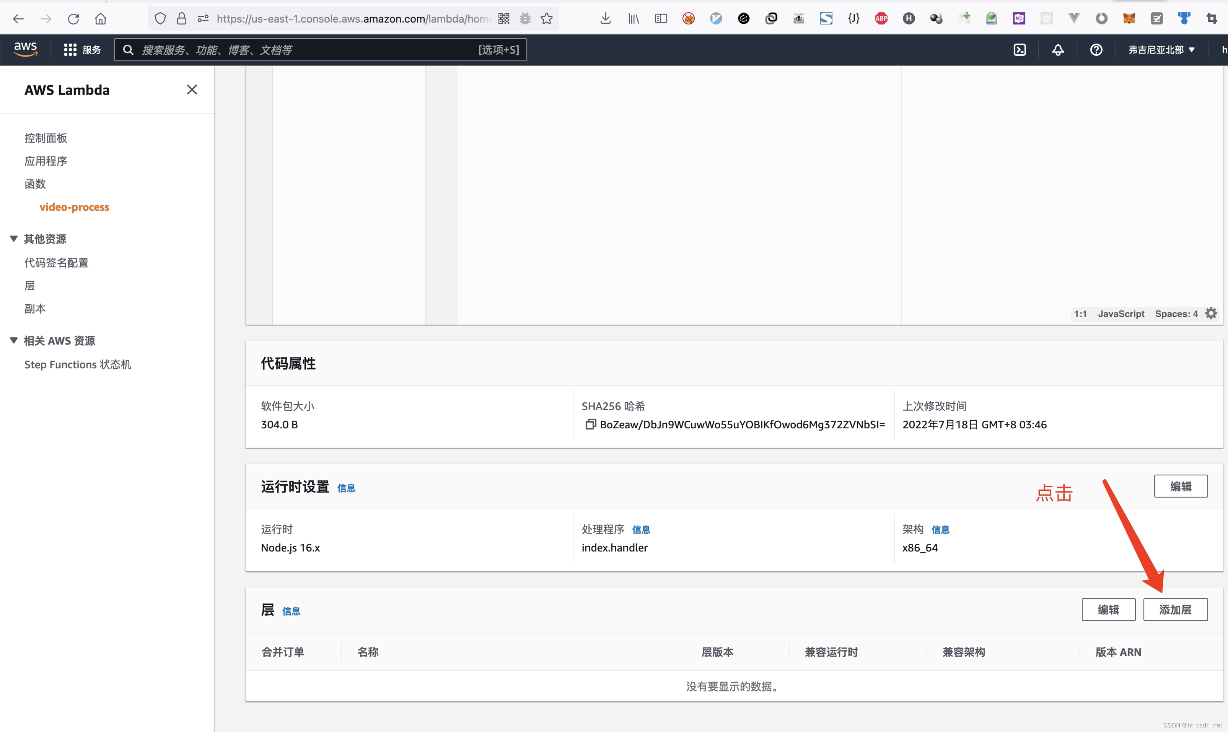
Task: Click the browser forward arrow
Action: 46,19
